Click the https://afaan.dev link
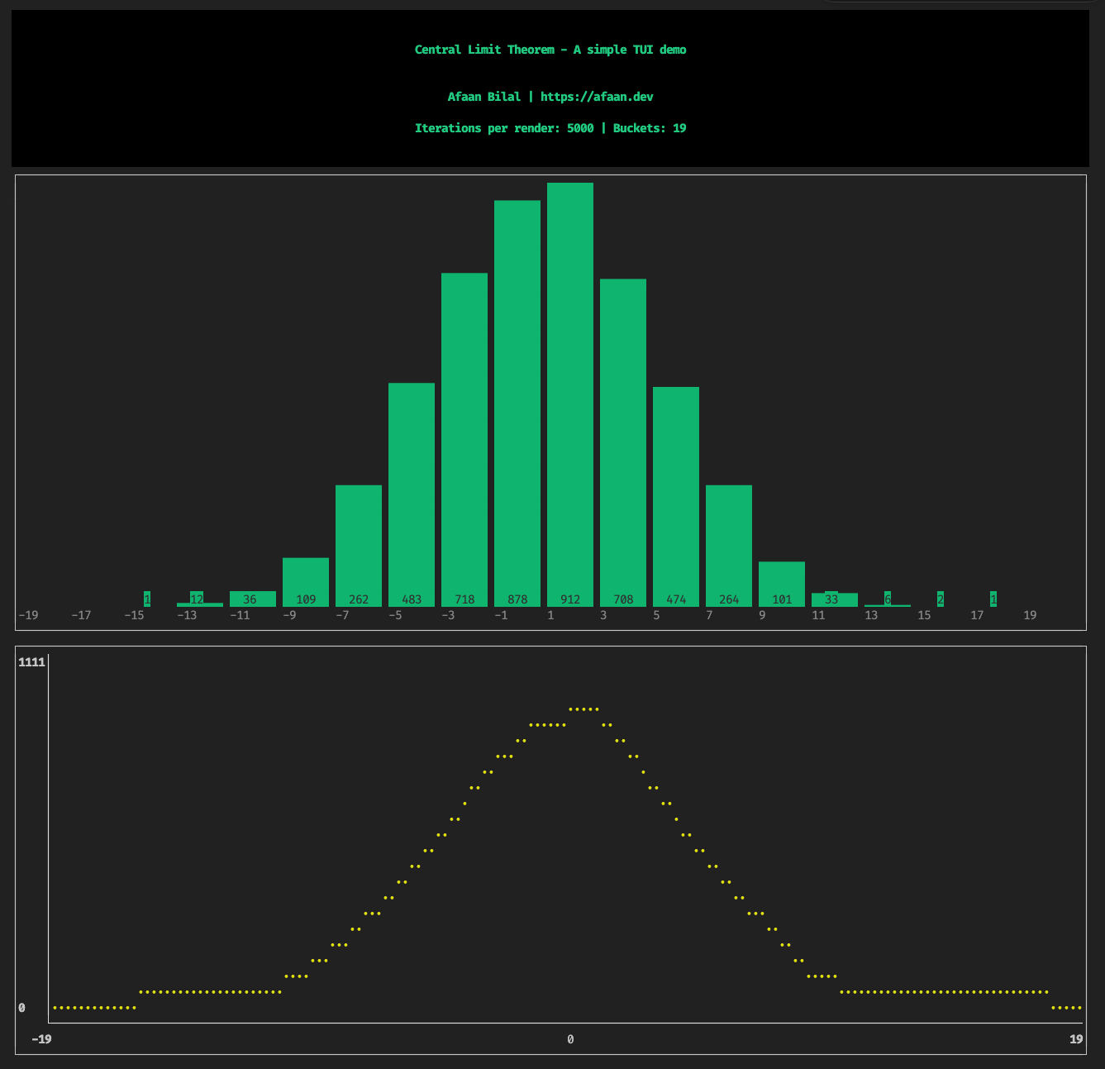Viewport: 1105px width, 1069px height. click(x=597, y=97)
